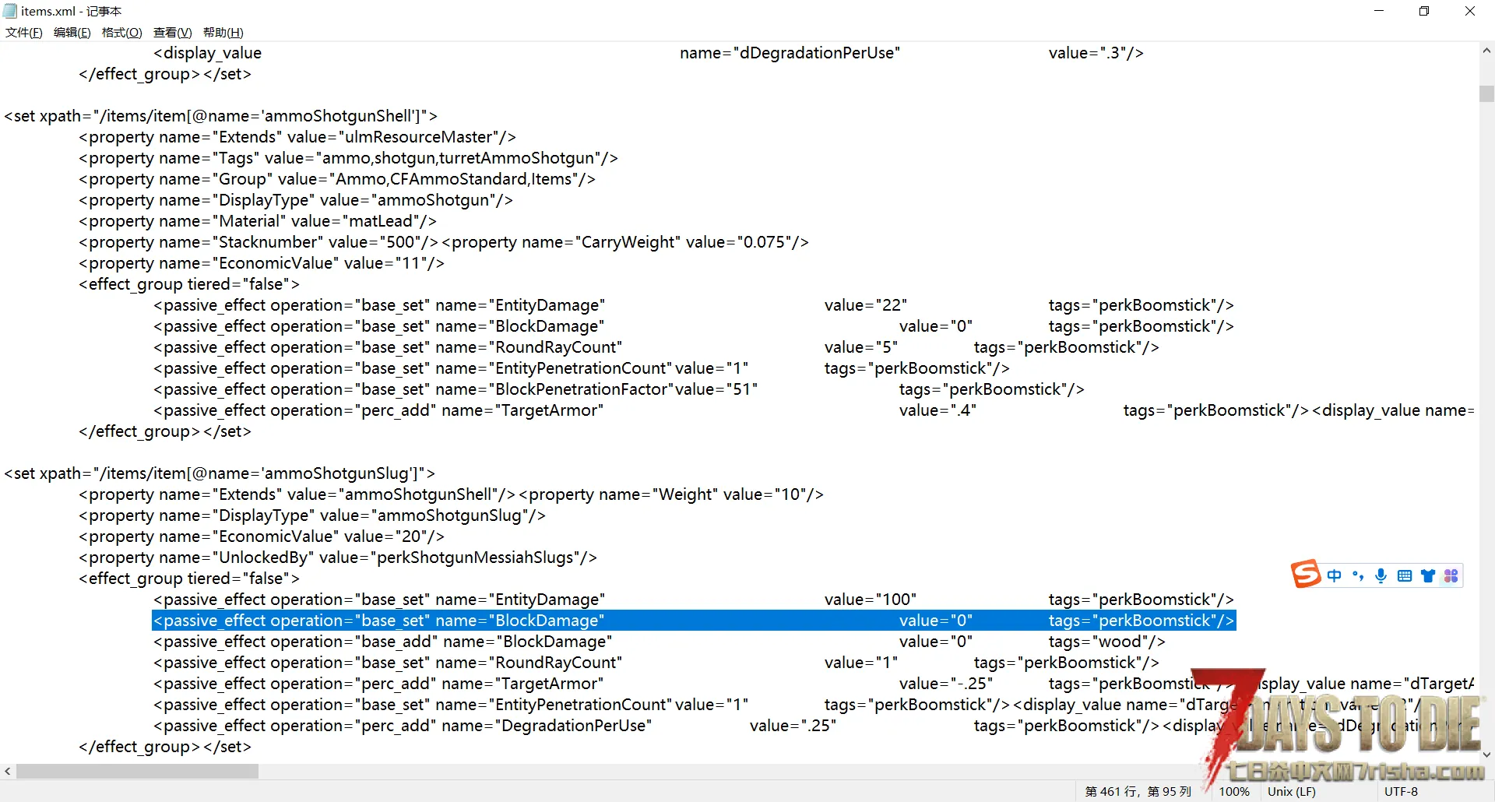Open the 文件(F) menu
The width and height of the screenshot is (1495, 802).
pos(24,32)
